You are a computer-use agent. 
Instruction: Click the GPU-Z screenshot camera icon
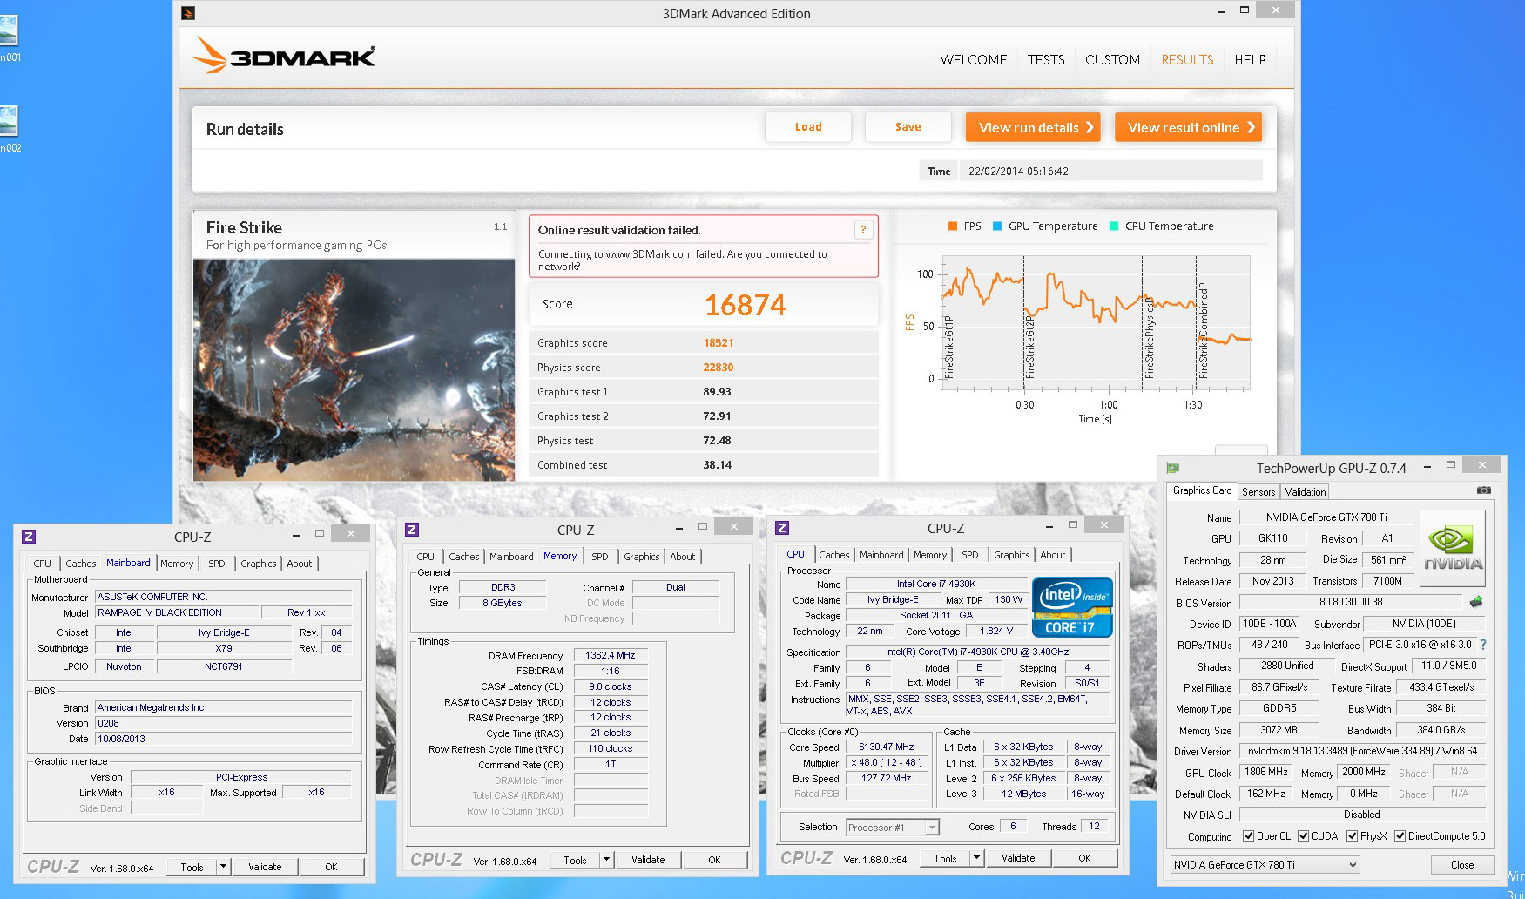pos(1484,490)
